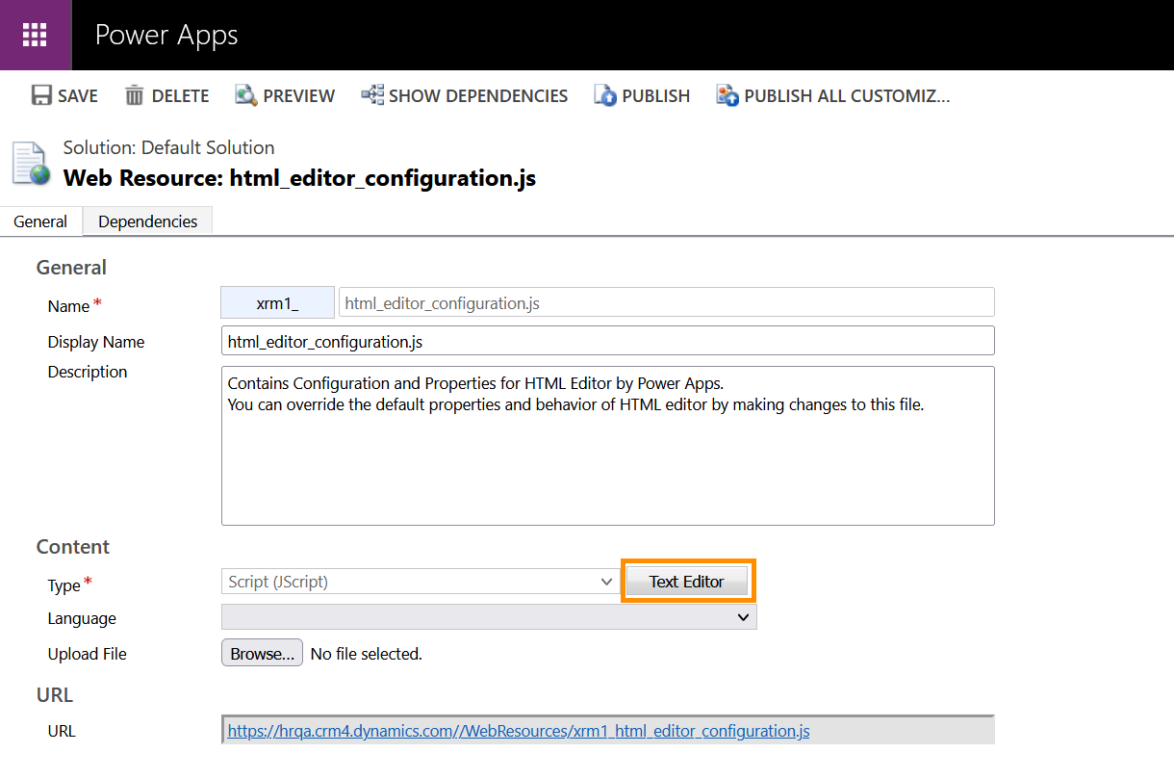Click inside the Description text area
The height and width of the screenshot is (779, 1174).
pos(608,446)
